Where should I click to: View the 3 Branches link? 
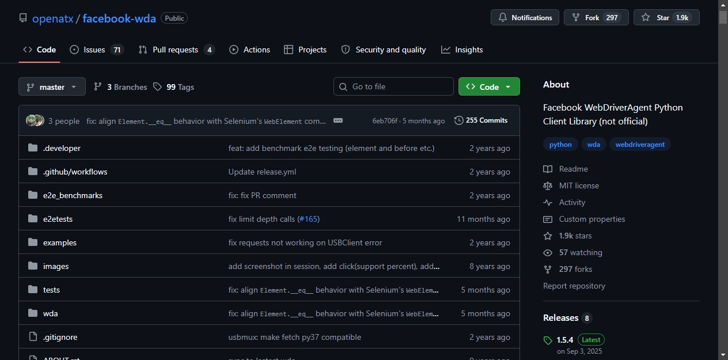click(120, 87)
